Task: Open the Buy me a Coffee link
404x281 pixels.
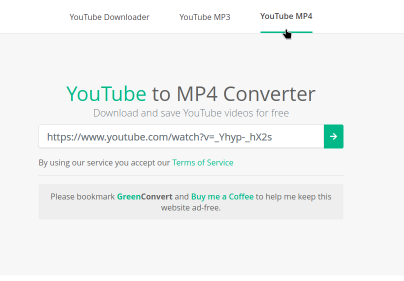Action: [222, 197]
